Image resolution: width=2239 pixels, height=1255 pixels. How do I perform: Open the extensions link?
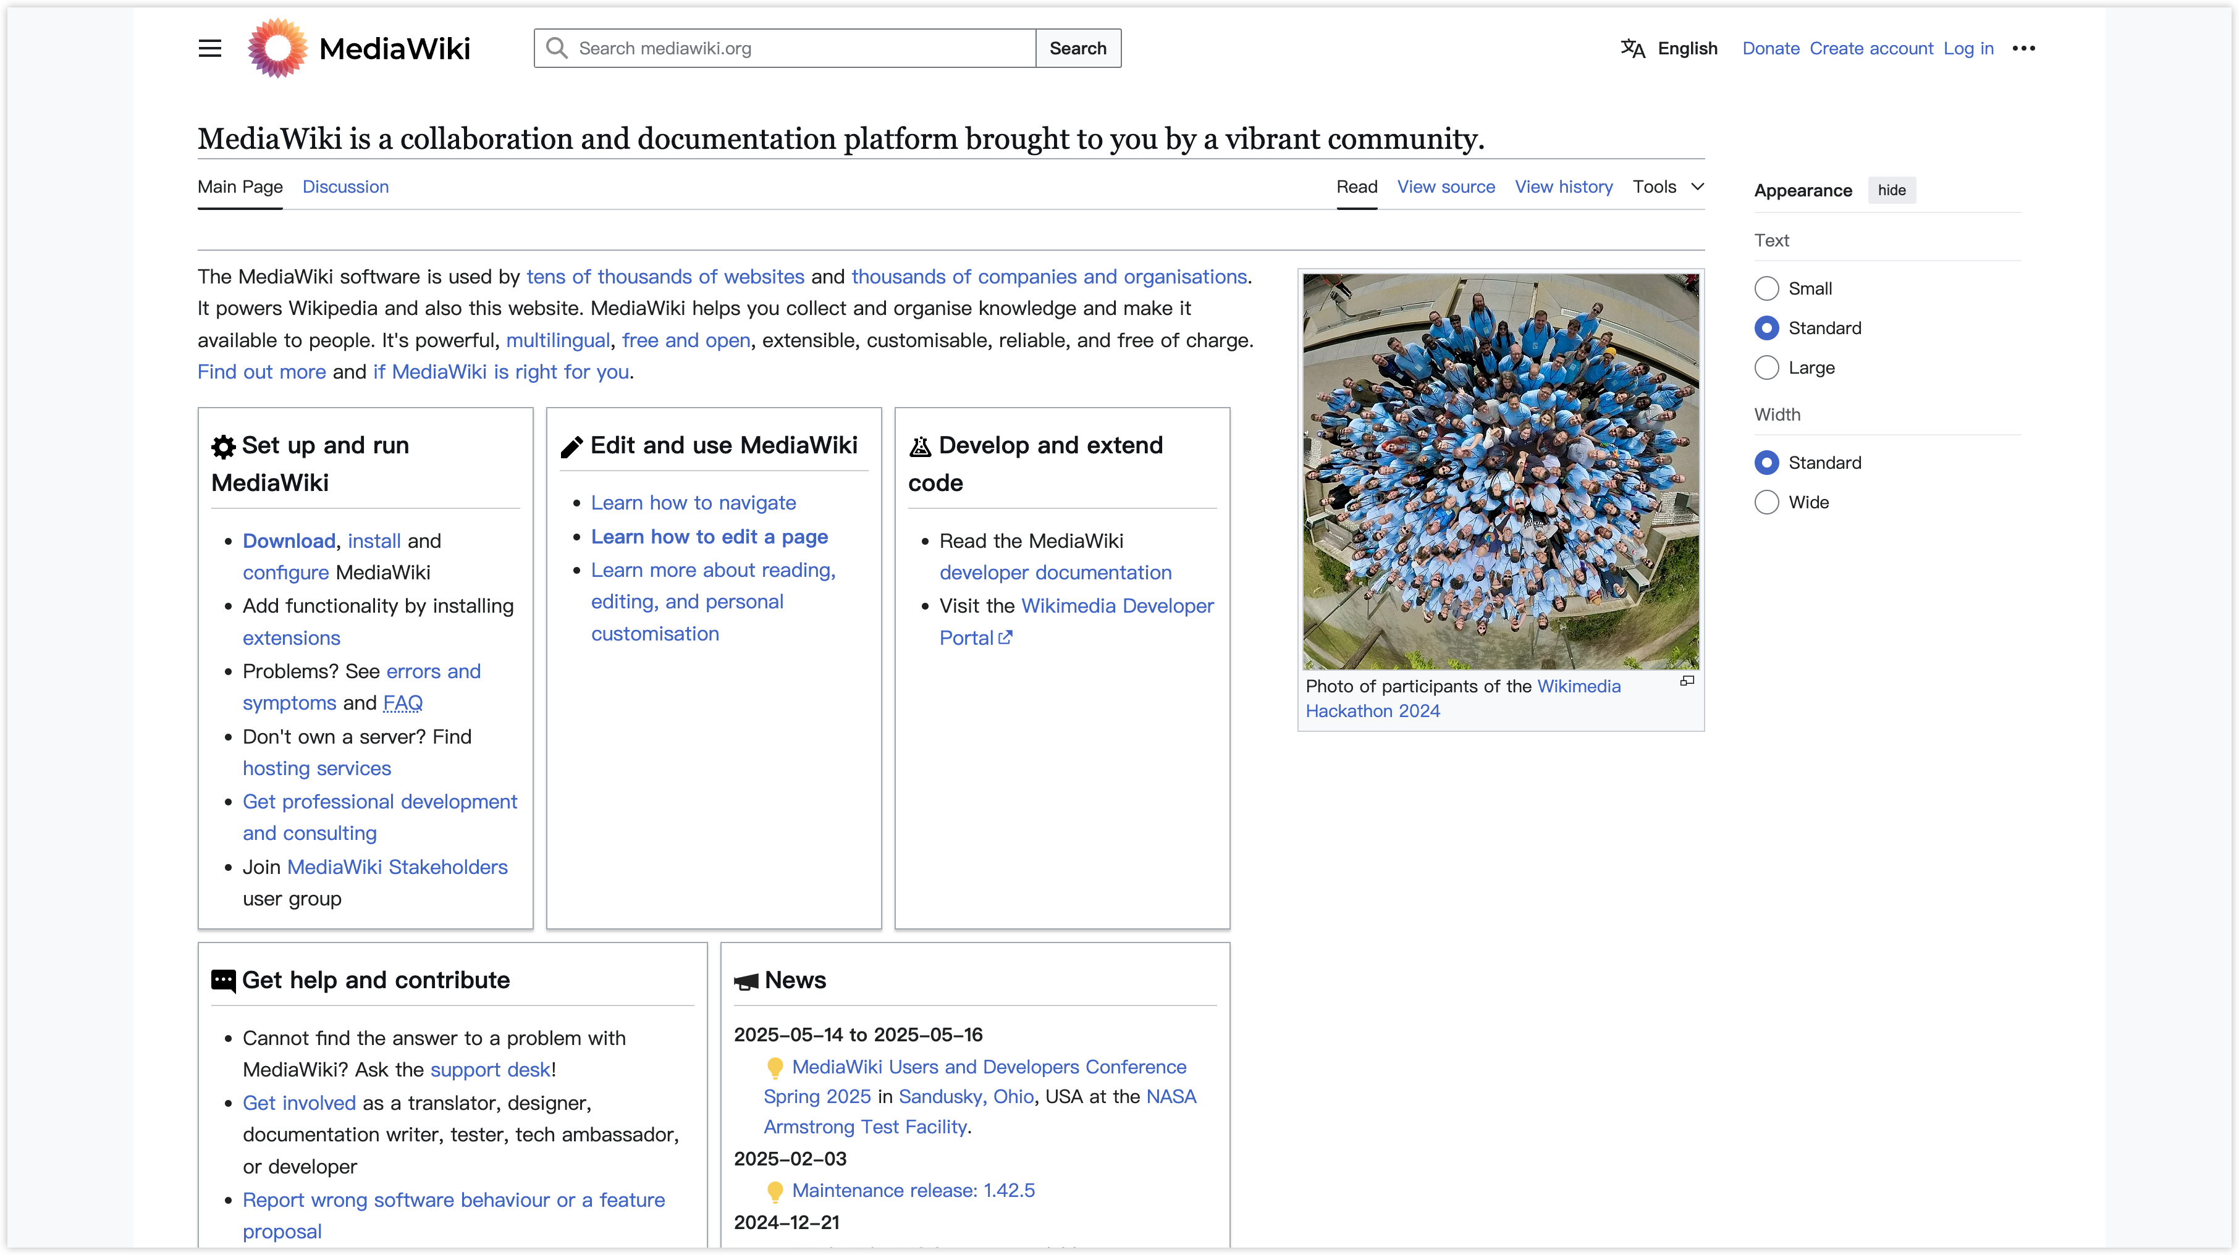click(291, 638)
